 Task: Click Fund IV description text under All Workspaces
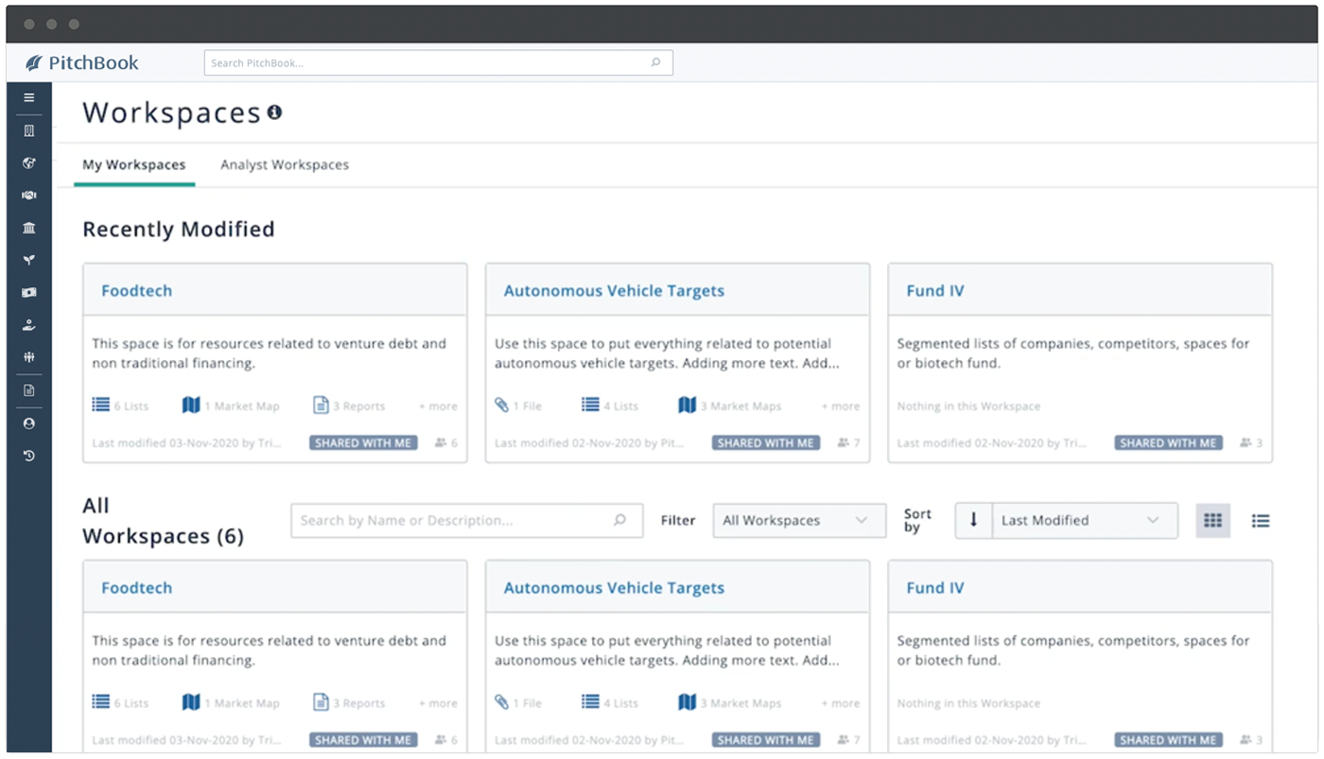tap(1073, 650)
